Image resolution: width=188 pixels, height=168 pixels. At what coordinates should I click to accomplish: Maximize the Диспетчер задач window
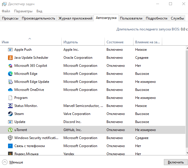pyautogui.click(x=170, y=4)
